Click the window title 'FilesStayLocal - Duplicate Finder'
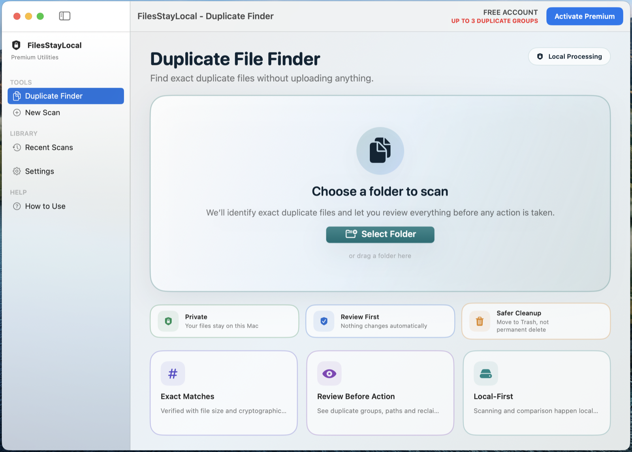Viewport: 632px width, 452px height. (x=205, y=16)
